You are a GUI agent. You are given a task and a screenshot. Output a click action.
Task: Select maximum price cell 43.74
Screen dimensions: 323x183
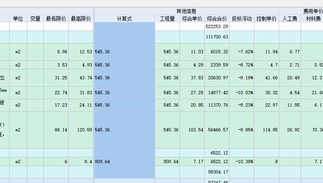[81, 78]
